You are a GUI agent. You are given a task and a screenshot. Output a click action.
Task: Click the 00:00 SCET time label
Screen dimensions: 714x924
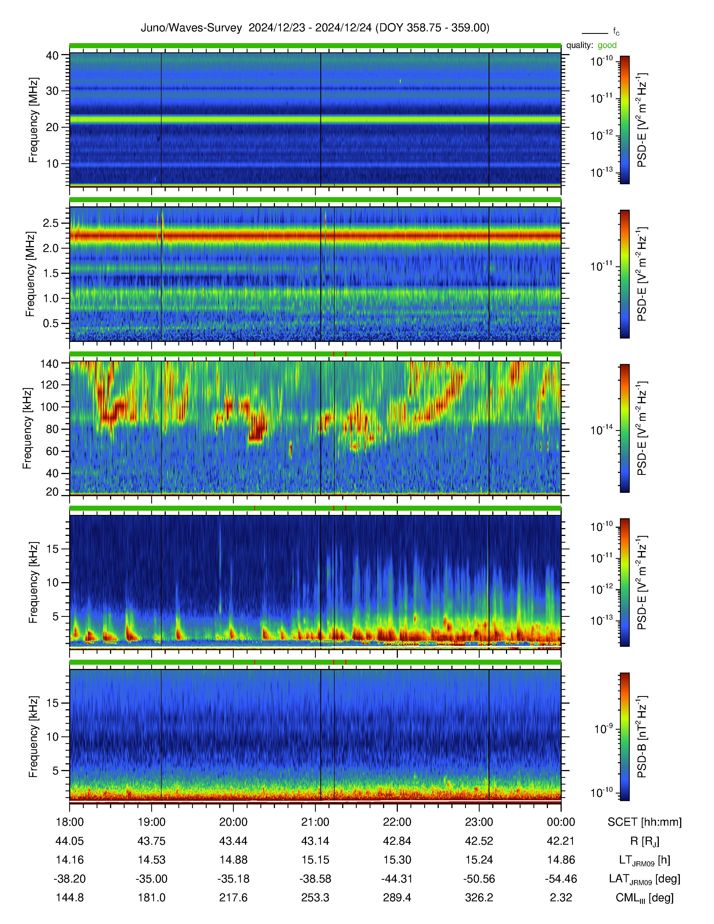561,822
